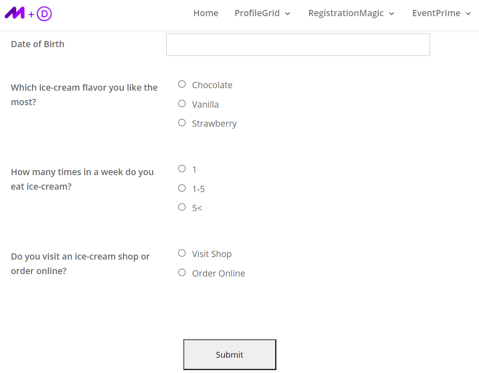479x373 pixels.
Task: Open the RegistrationMagic menu label
Action: pyautogui.click(x=346, y=13)
